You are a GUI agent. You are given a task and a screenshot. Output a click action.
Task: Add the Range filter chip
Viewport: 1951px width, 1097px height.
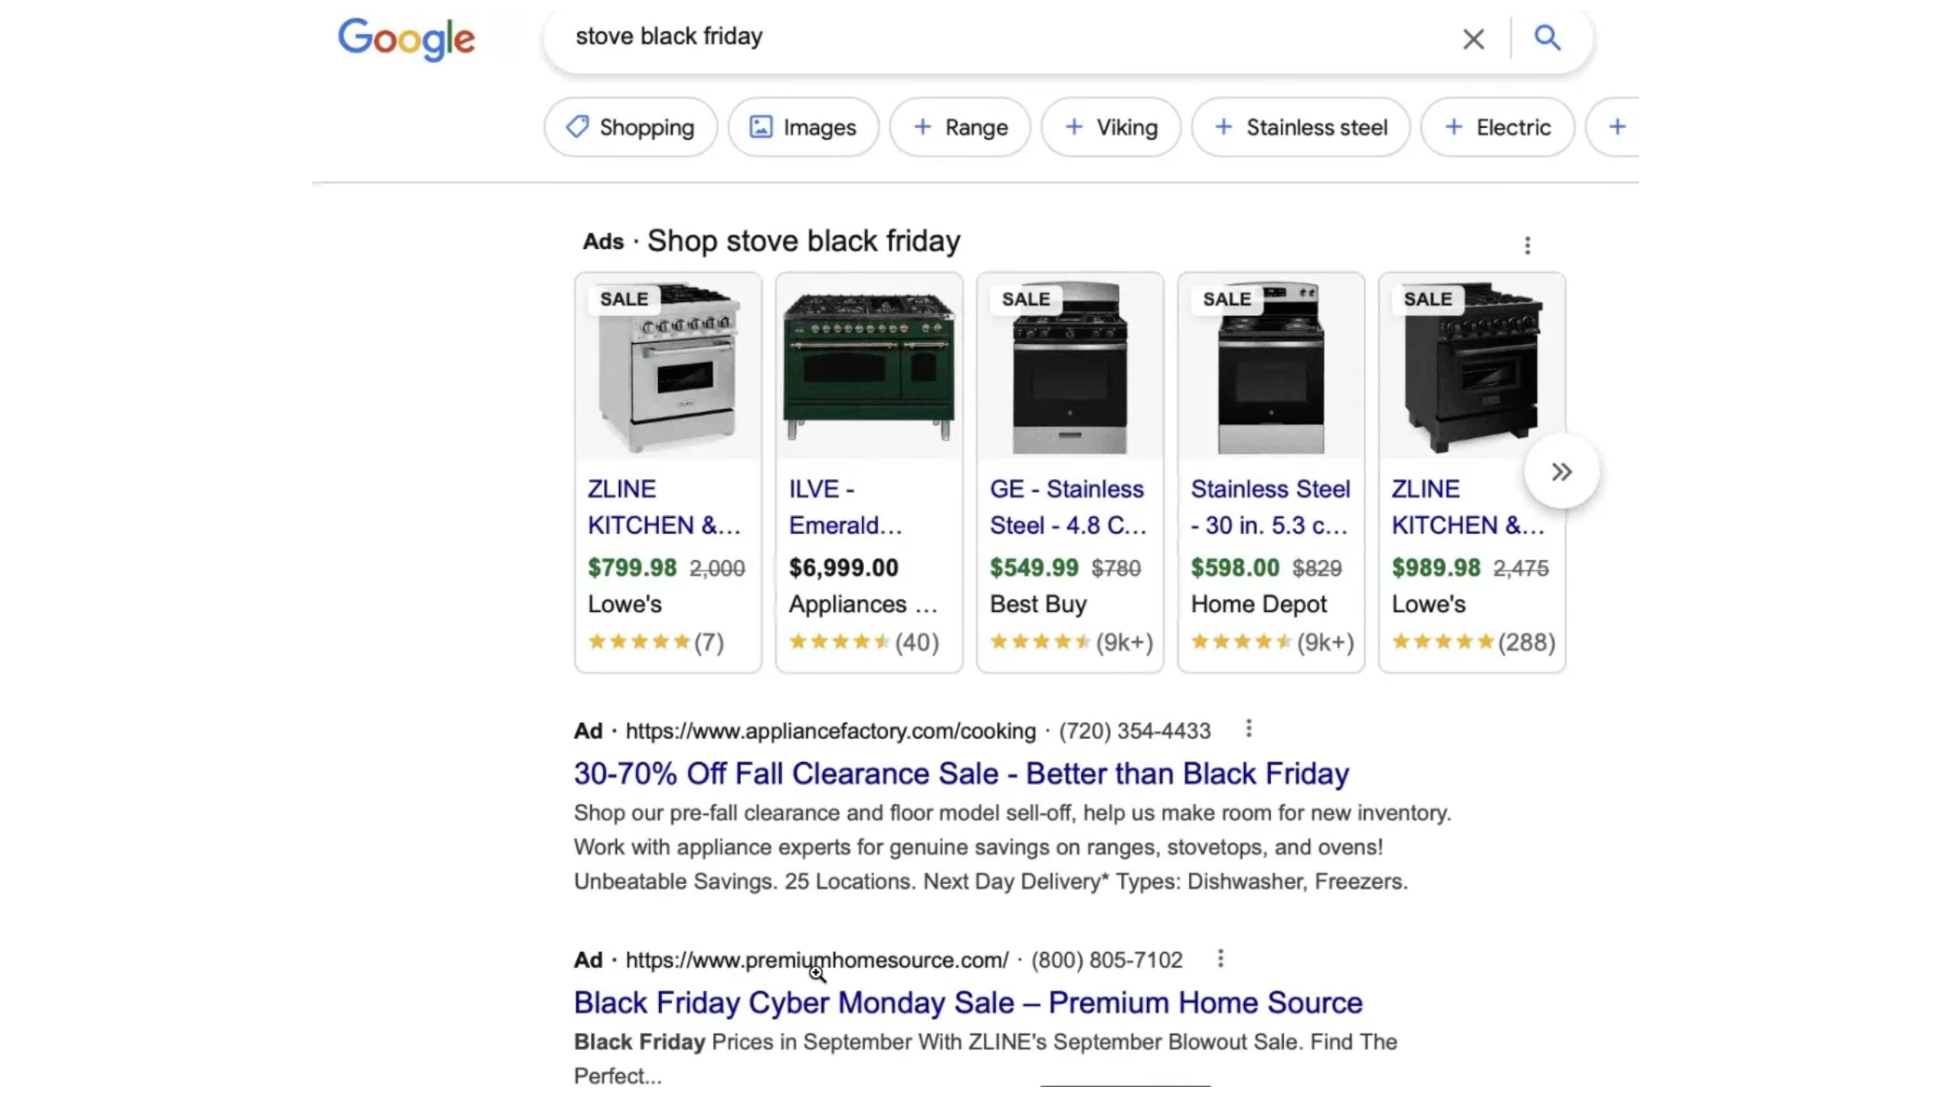tap(960, 127)
